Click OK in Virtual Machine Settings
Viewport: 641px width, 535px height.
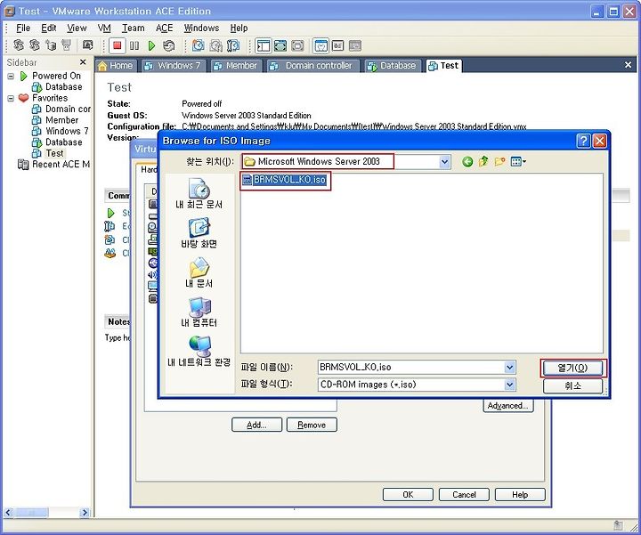click(x=408, y=495)
